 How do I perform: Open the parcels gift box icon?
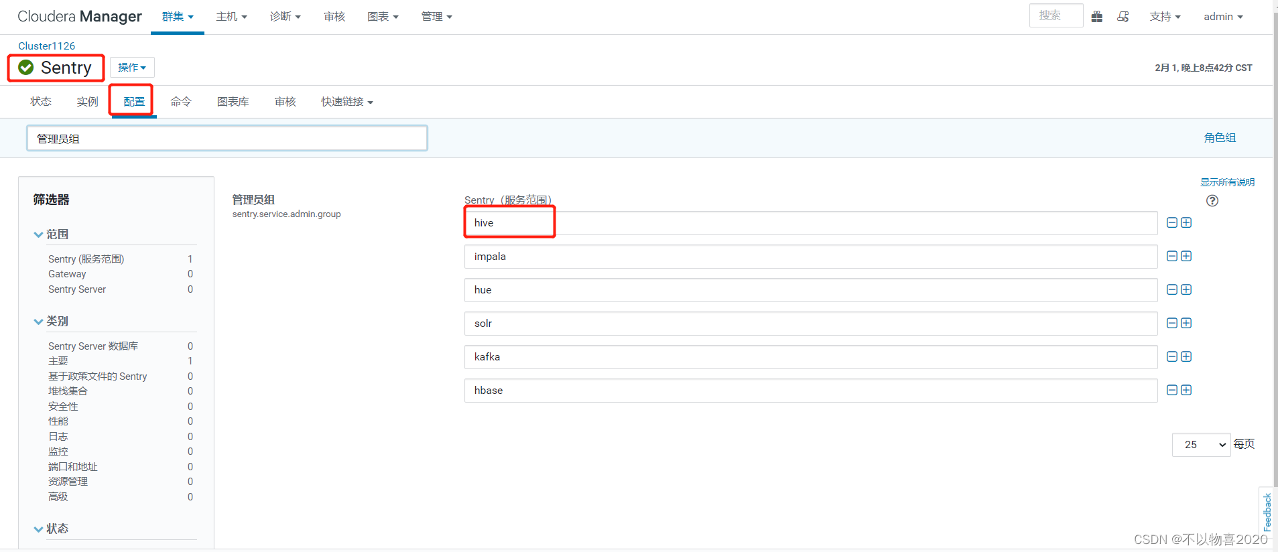click(x=1097, y=17)
